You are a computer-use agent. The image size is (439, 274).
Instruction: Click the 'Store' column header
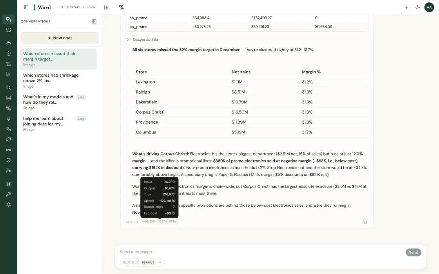(141, 72)
